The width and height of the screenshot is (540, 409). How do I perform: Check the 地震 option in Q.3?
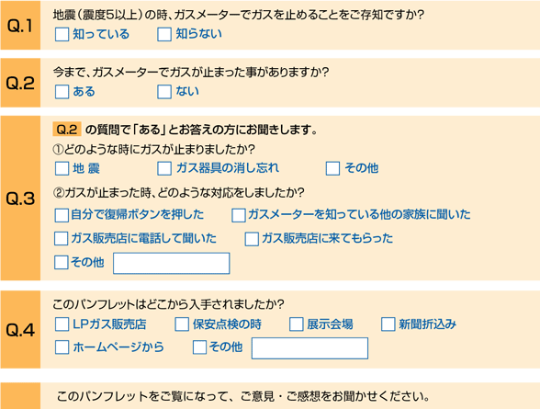point(62,168)
